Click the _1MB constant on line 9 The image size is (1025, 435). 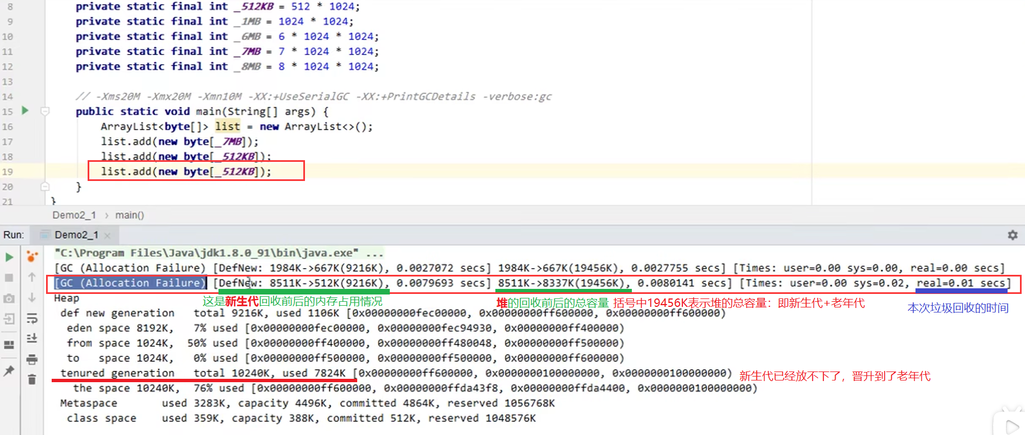248,21
